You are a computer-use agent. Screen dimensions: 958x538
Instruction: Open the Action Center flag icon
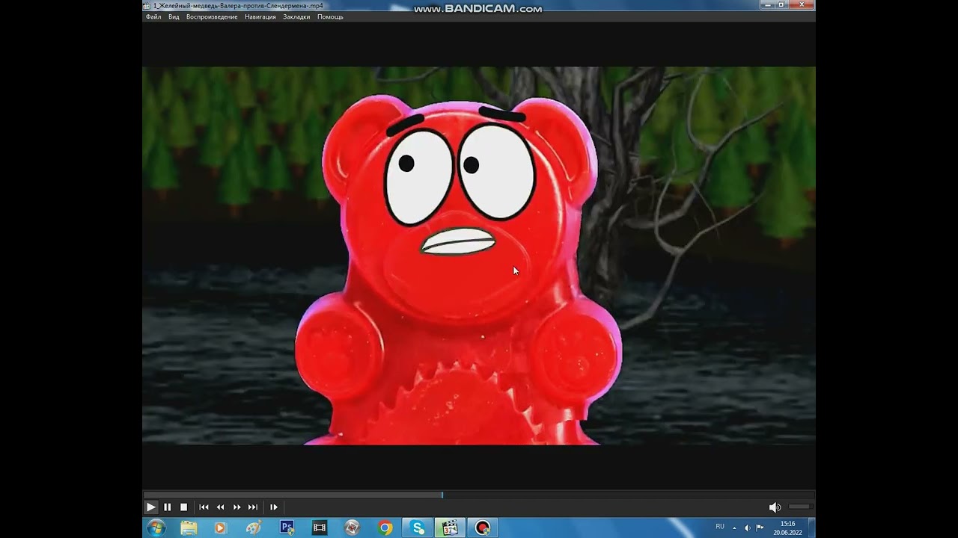[x=760, y=528]
